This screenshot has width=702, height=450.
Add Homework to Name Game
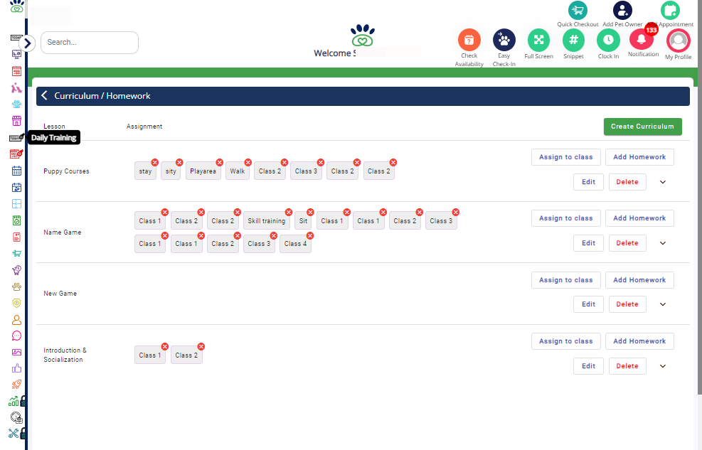point(639,218)
